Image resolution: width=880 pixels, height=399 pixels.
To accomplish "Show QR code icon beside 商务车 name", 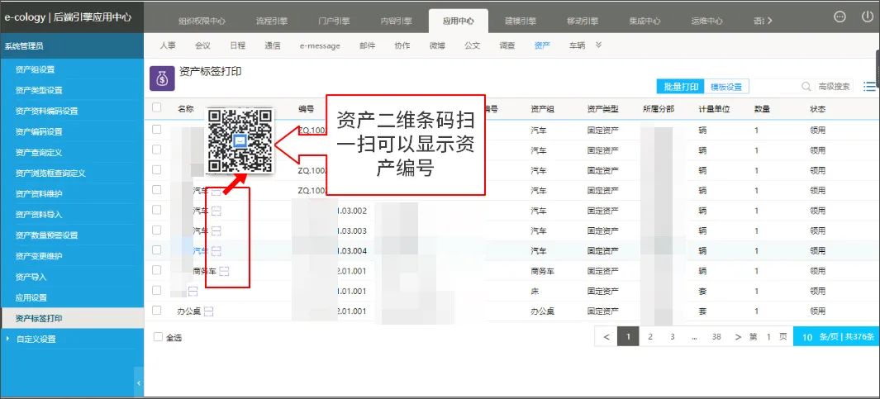I will (225, 271).
